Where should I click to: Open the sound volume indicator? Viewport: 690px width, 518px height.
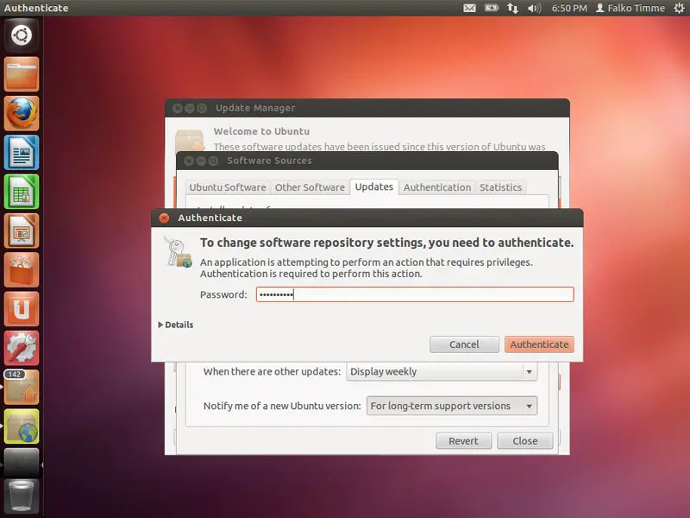click(534, 8)
